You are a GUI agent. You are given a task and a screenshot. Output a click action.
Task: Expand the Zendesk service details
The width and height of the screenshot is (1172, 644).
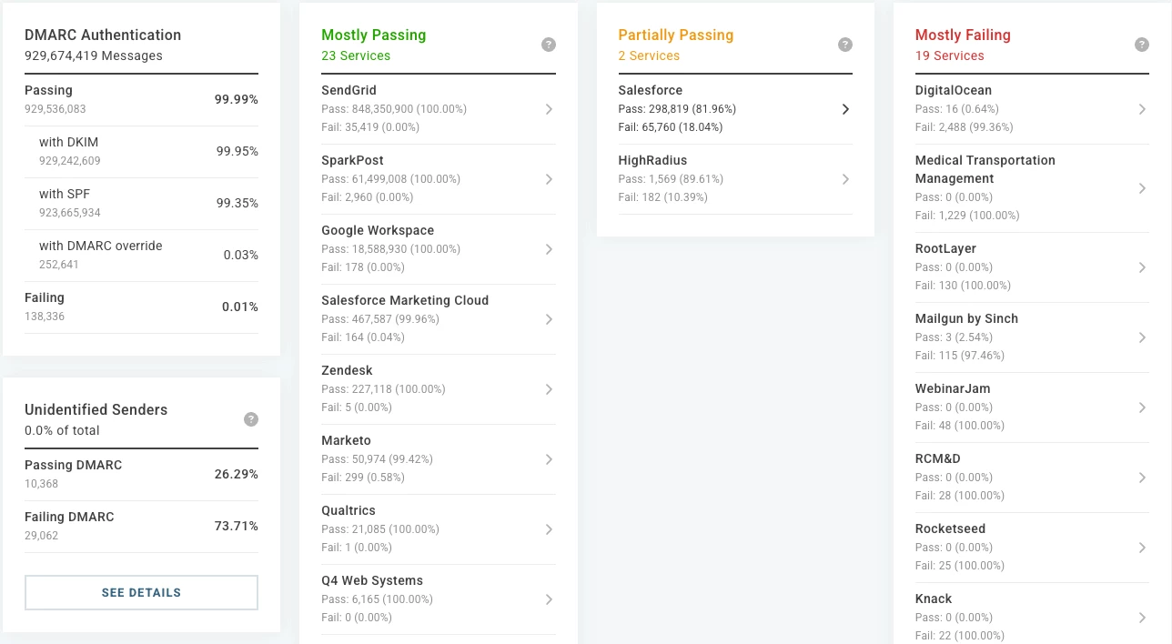[x=549, y=388]
